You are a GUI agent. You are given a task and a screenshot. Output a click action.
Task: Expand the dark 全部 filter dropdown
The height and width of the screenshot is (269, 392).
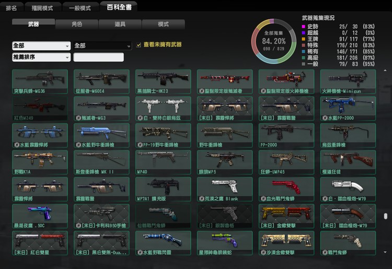tap(102, 46)
